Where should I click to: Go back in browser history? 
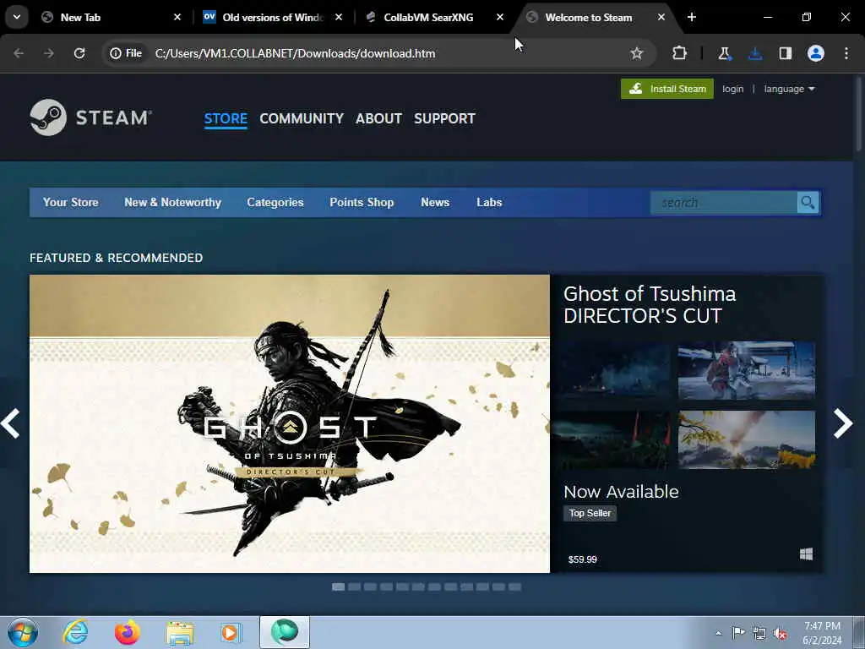pyautogui.click(x=19, y=53)
